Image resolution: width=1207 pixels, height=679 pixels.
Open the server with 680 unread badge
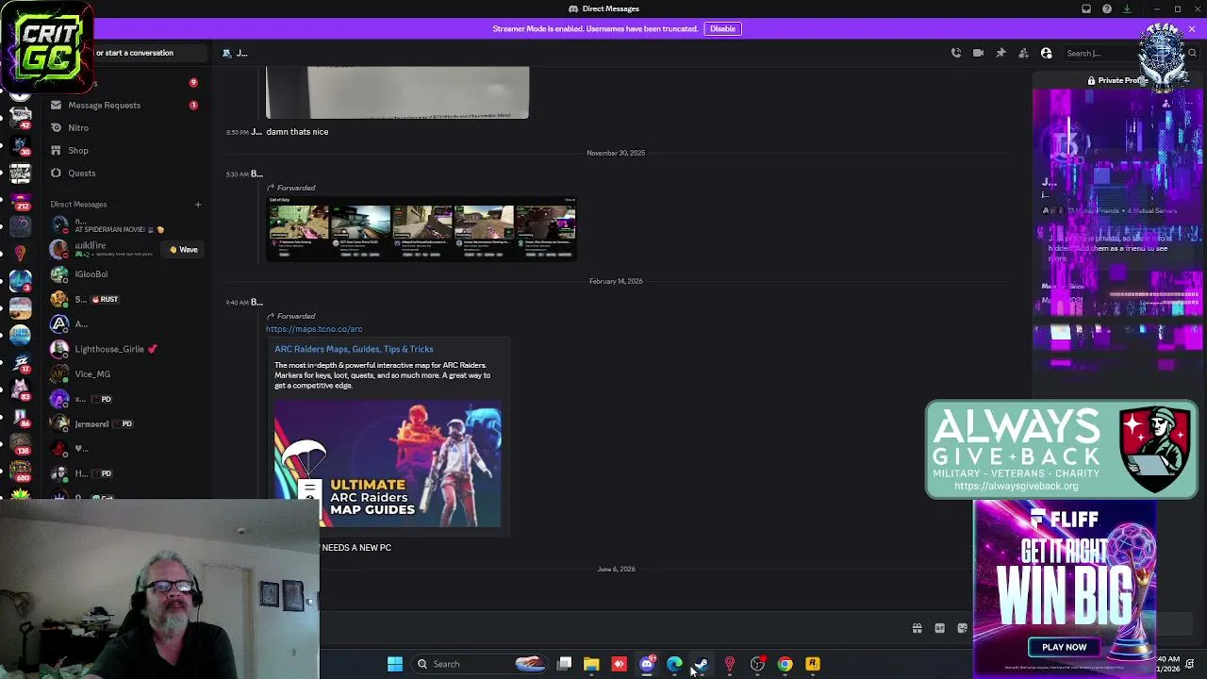(20, 472)
